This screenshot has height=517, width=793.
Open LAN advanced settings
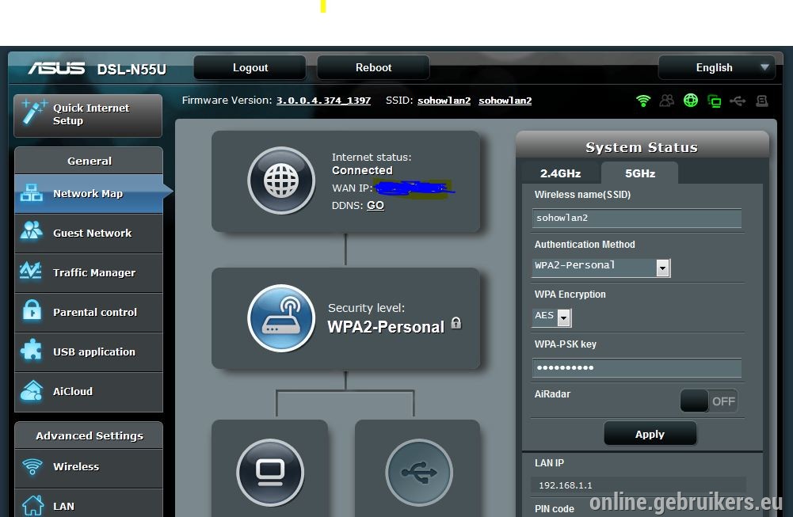click(89, 504)
